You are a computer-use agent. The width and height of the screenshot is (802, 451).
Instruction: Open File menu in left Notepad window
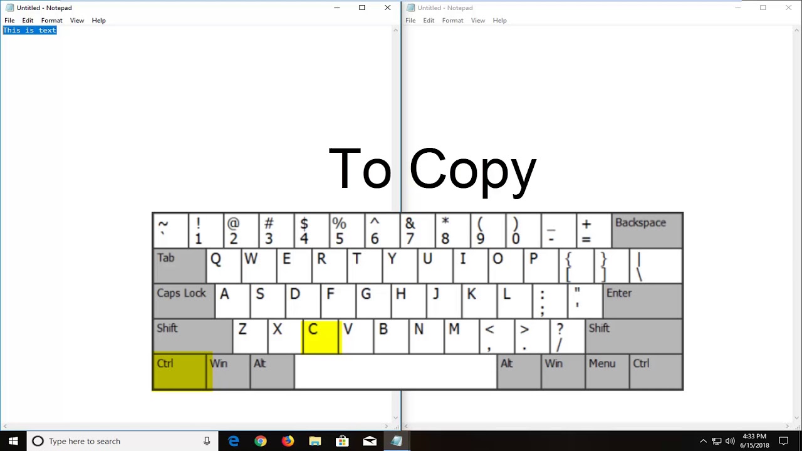coord(9,20)
